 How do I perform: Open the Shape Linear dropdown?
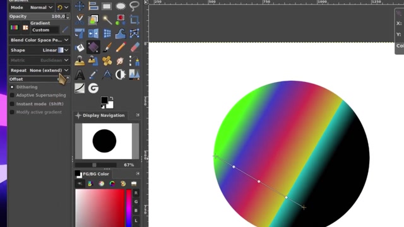[39, 50]
